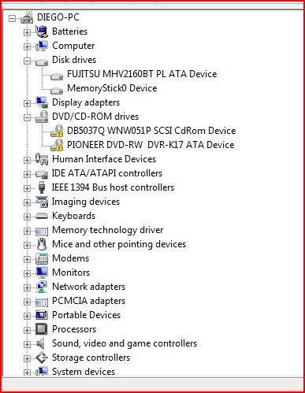Expand the Storage controllers node
Screen dimensions: 305x393
coord(27,359)
